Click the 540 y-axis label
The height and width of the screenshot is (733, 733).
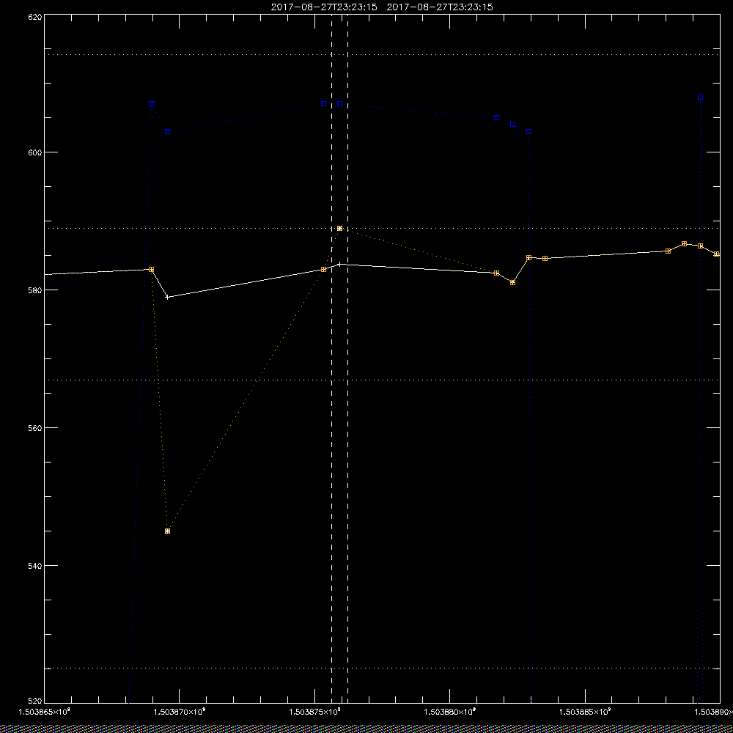(35, 566)
